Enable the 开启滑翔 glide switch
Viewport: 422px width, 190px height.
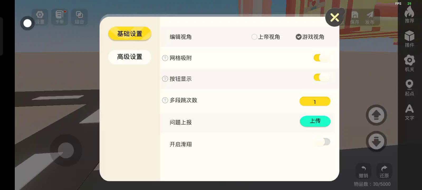click(x=322, y=142)
